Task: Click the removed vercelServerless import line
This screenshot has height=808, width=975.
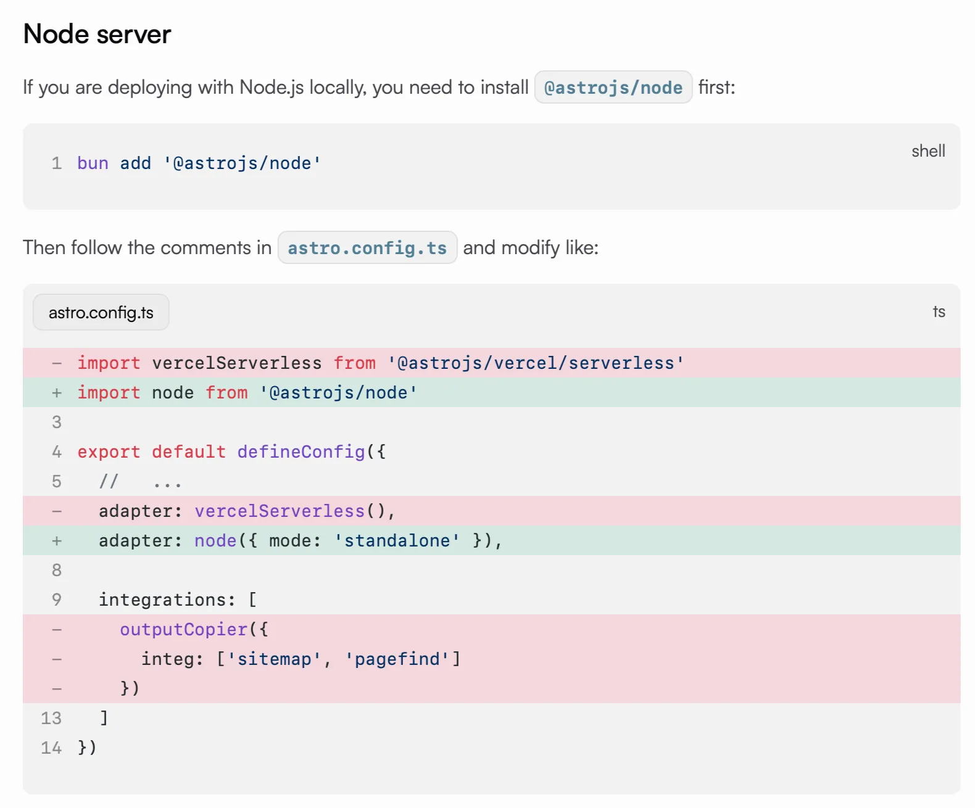Action: [x=492, y=363]
